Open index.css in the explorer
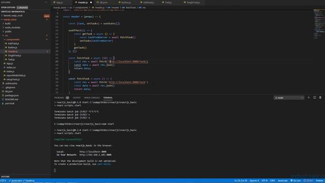The image size is (325, 183). [x=11, y=68]
